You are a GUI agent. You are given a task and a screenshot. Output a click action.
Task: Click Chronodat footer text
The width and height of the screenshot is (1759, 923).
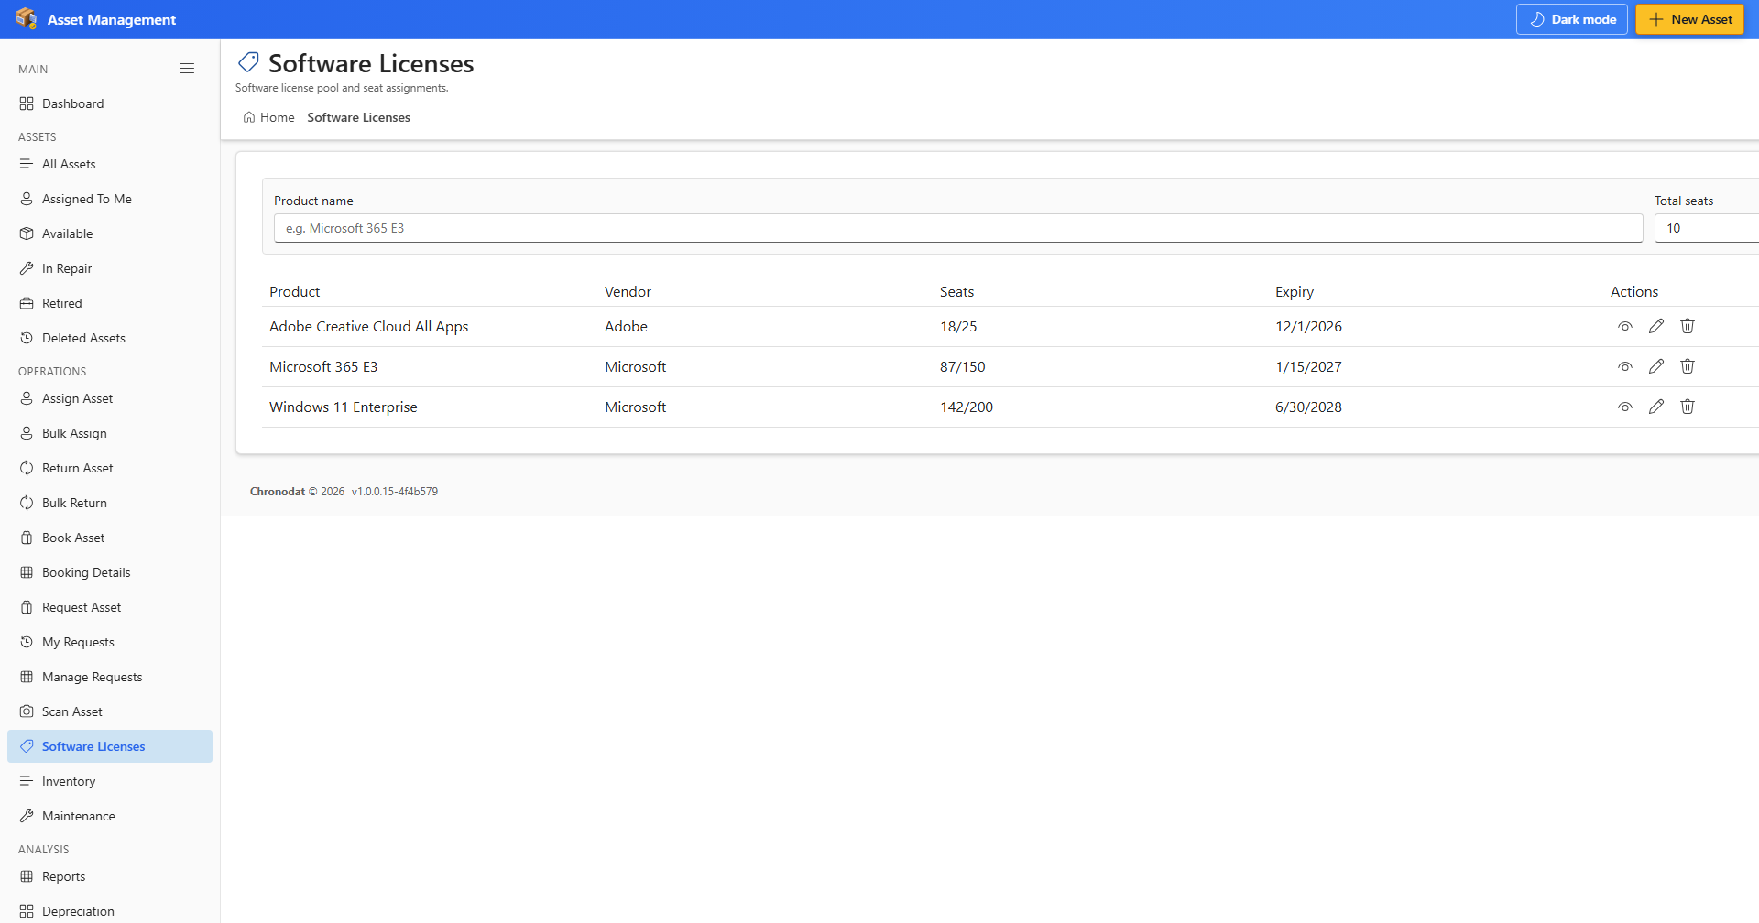pos(278,492)
